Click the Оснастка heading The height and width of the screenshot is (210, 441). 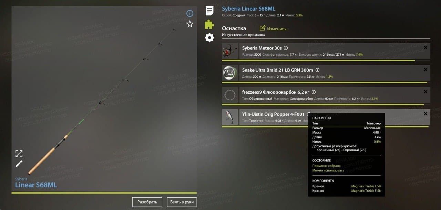point(234,29)
